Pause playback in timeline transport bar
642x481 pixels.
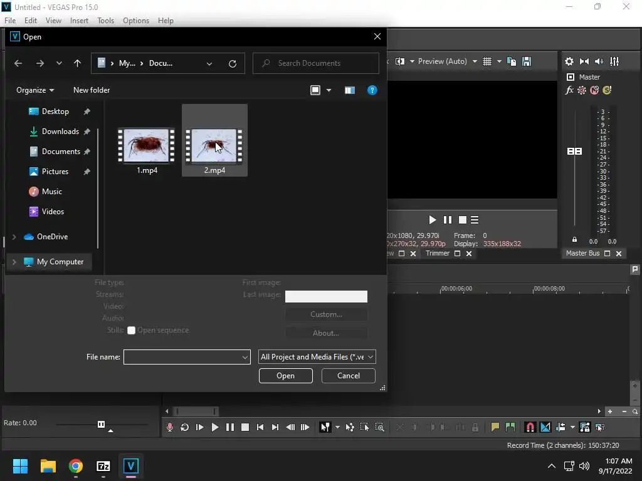(230, 427)
